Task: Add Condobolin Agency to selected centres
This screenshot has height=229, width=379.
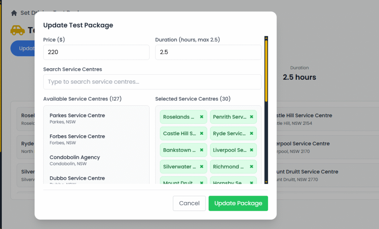Action: (x=75, y=160)
